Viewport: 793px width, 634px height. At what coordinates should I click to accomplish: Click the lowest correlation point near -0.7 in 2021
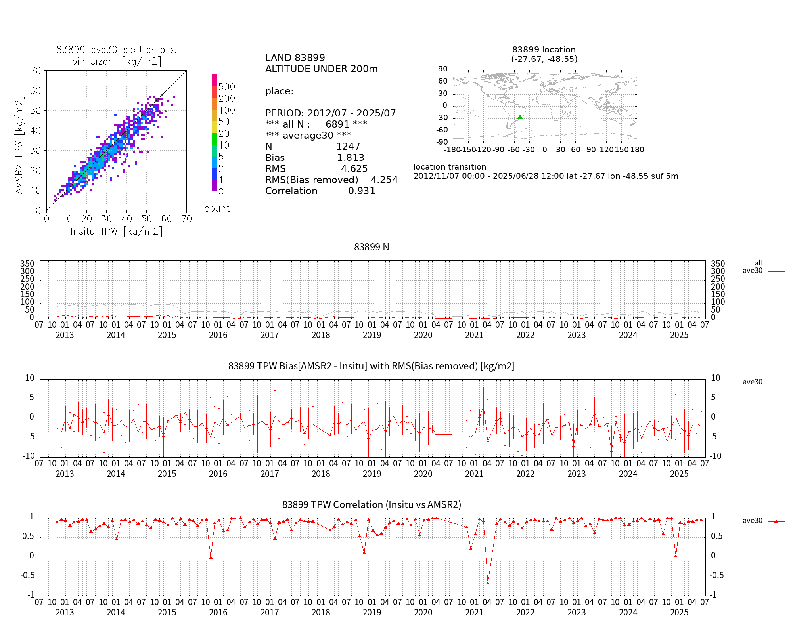(x=488, y=583)
